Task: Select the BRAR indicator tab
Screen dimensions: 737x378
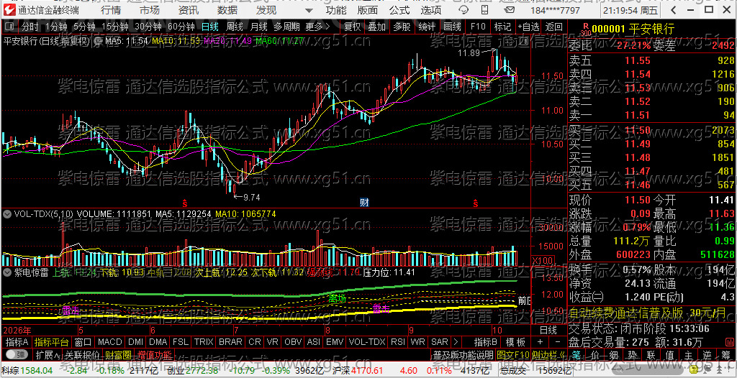Action: coord(230,342)
